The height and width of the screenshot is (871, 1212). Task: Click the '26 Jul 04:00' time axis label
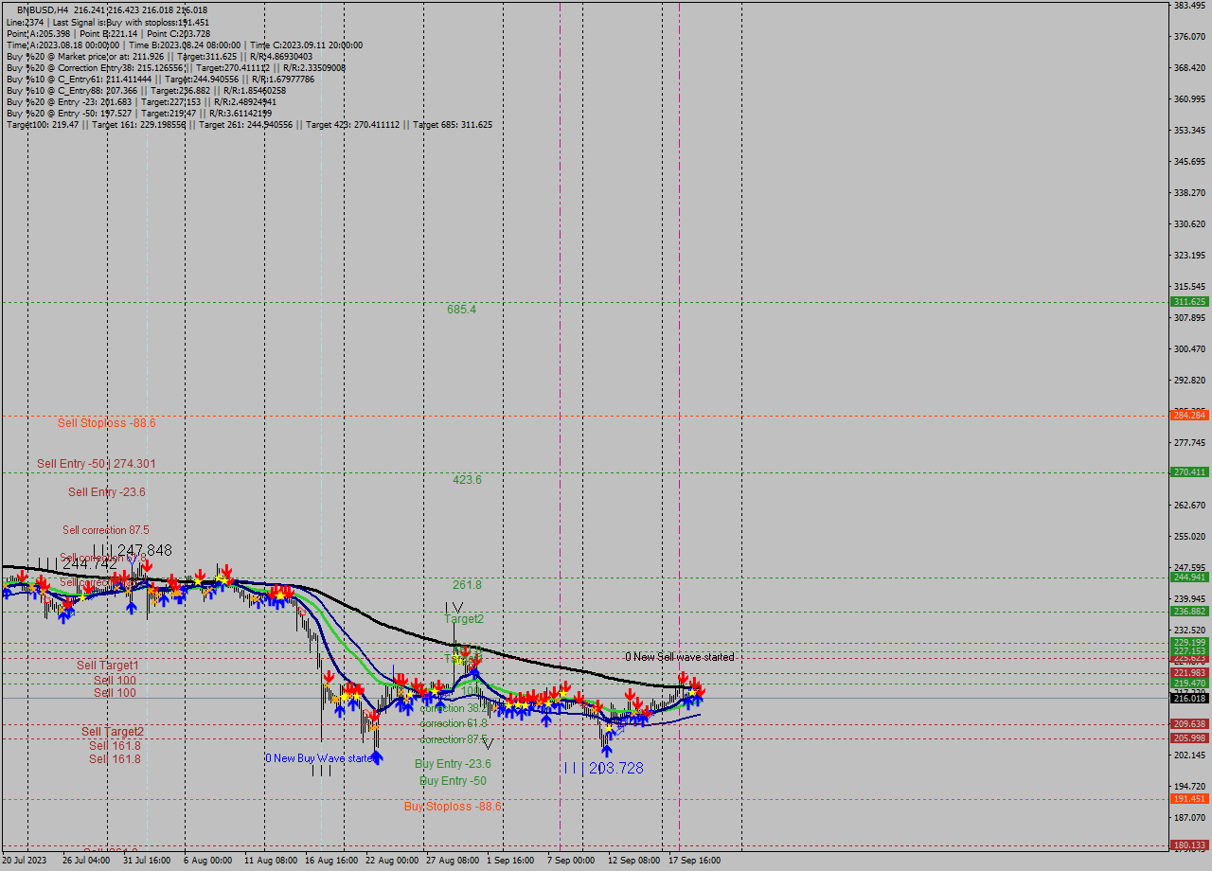[85, 861]
